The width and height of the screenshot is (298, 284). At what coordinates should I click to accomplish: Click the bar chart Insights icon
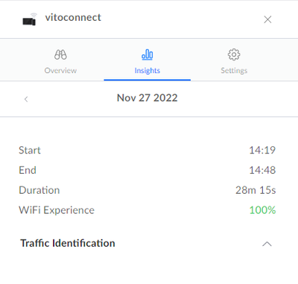(148, 54)
